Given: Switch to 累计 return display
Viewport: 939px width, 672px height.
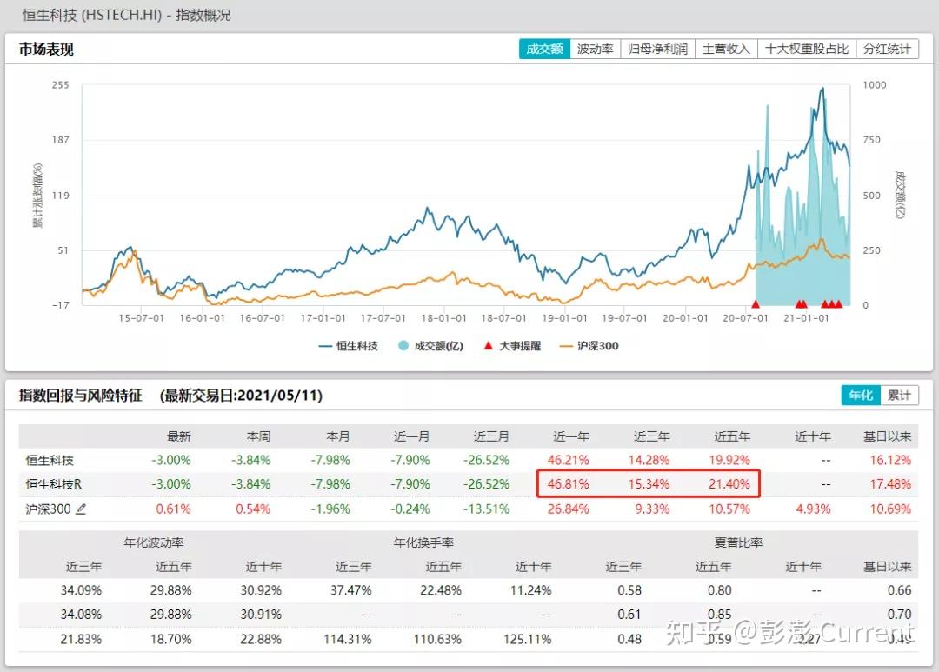Looking at the screenshot, I should [x=899, y=395].
